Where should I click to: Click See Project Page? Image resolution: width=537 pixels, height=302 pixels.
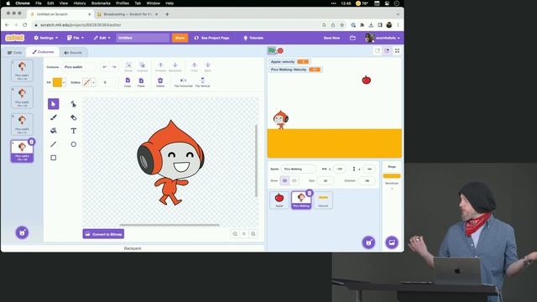point(212,38)
